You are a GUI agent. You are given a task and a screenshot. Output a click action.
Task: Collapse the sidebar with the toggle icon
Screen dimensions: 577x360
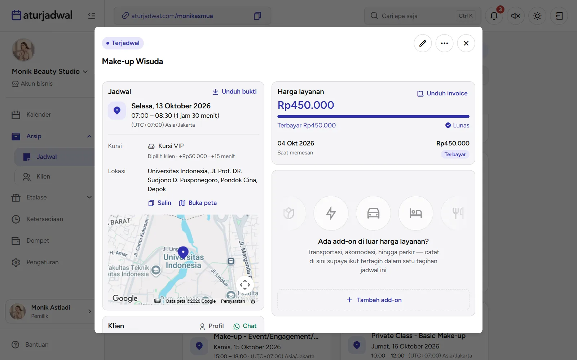[92, 15]
